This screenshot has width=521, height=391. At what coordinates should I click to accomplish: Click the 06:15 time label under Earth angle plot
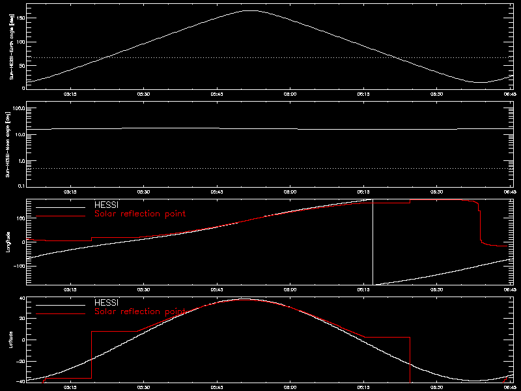coord(364,94)
